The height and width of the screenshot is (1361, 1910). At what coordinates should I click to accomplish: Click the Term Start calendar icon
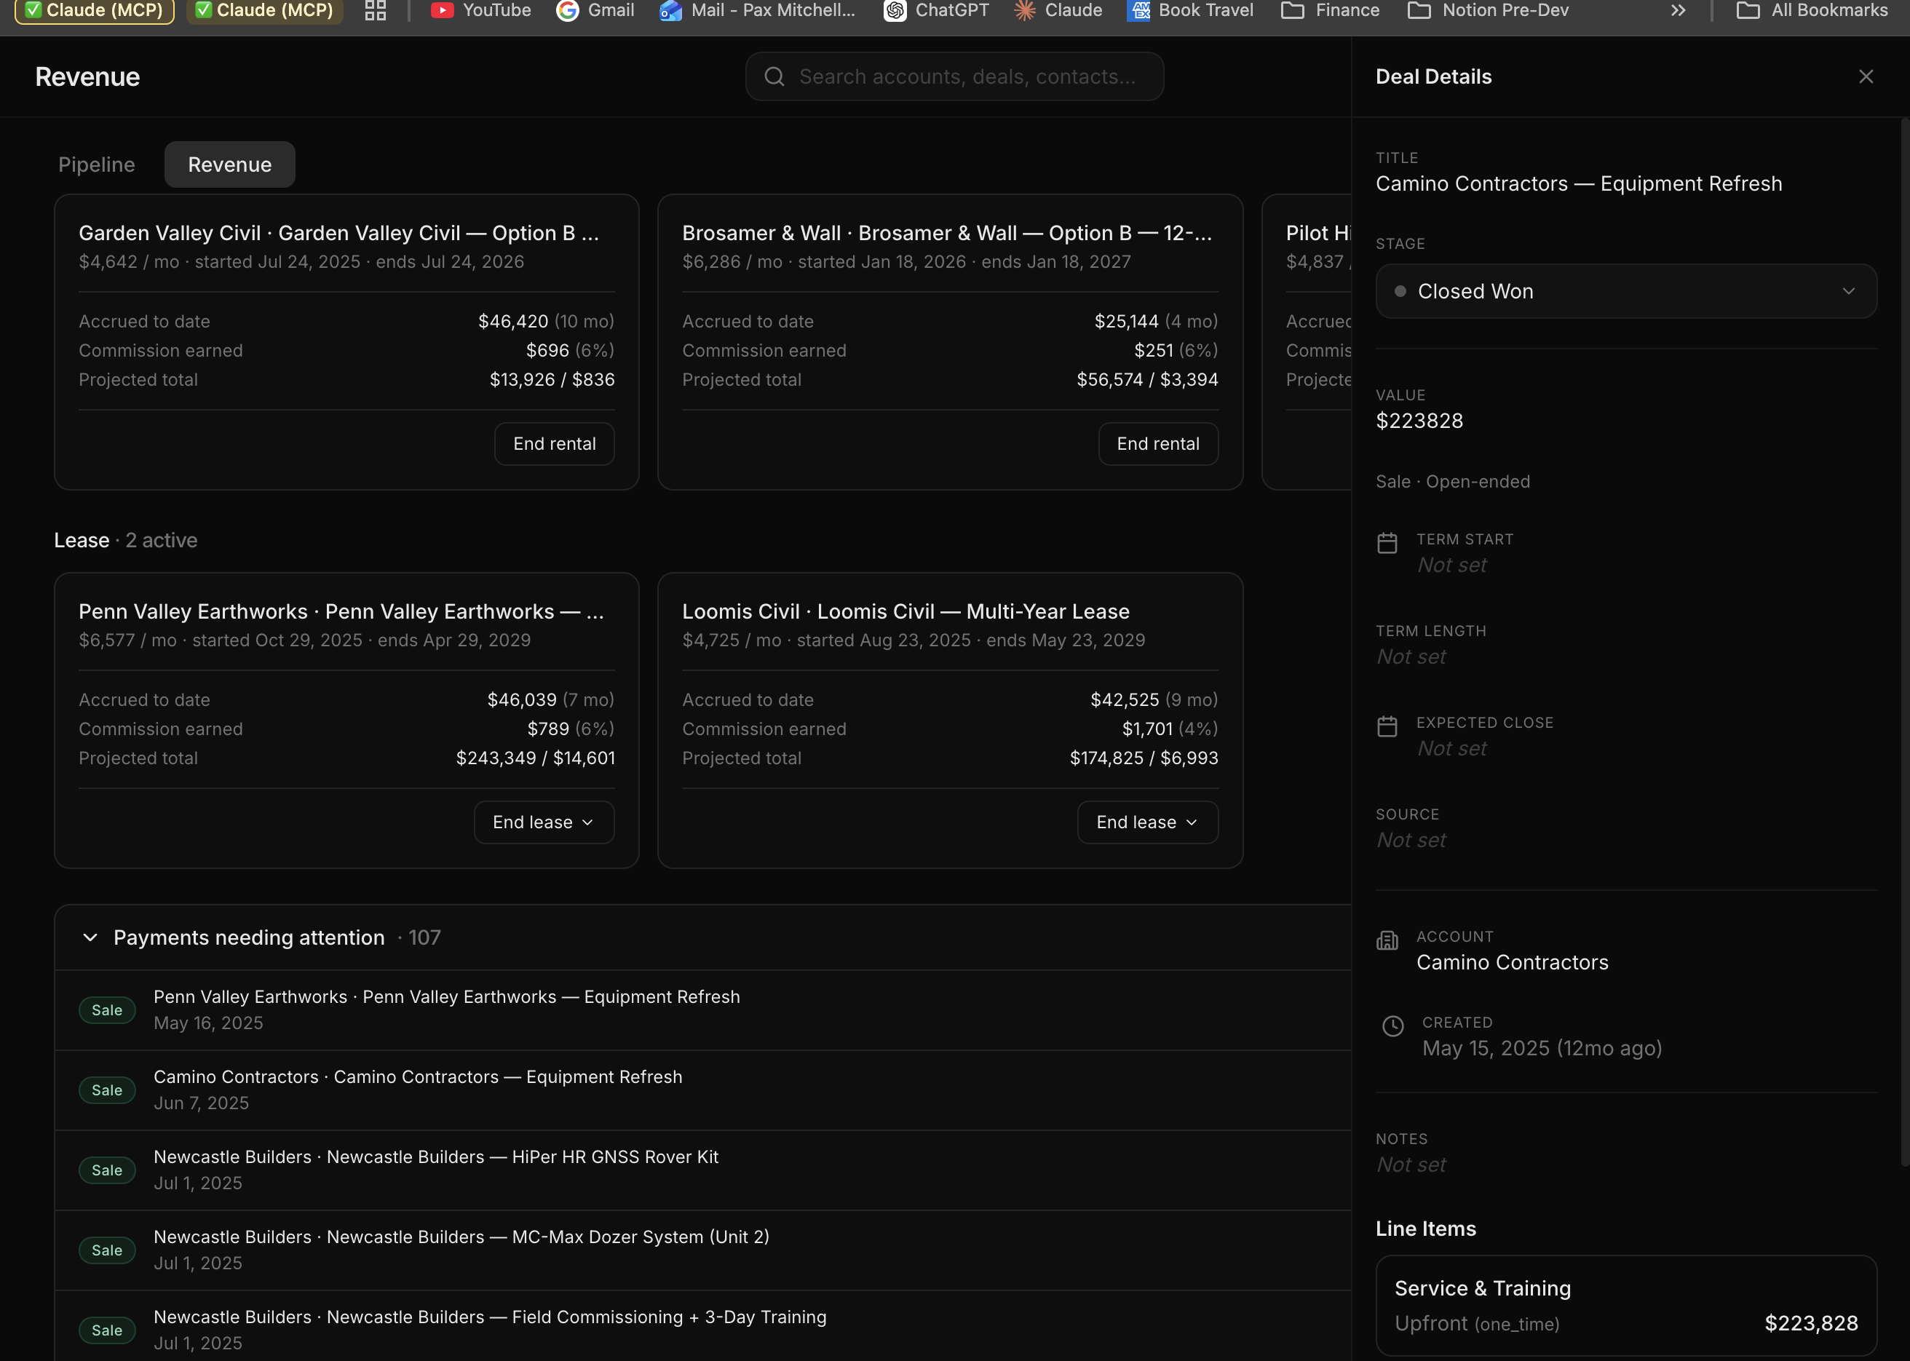click(x=1387, y=543)
